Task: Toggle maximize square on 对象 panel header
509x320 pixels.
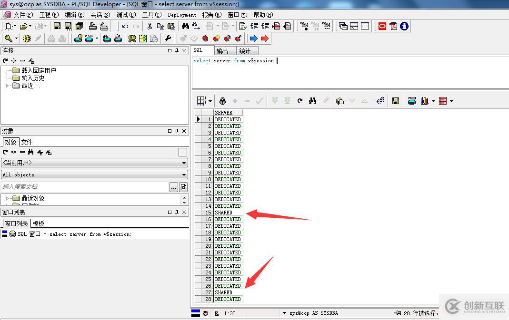Action: point(170,131)
